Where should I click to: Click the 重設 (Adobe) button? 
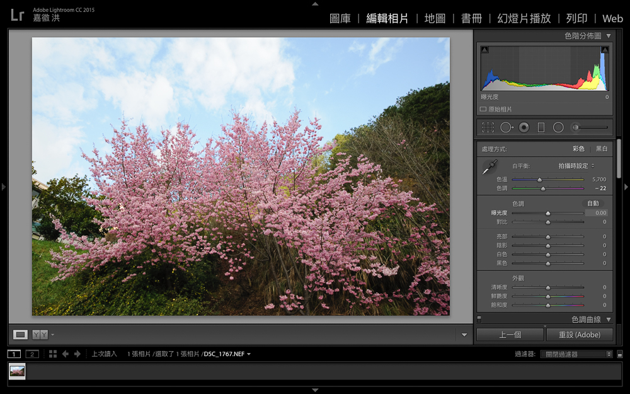pos(579,335)
